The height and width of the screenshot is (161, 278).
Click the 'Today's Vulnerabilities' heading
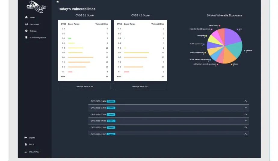(77, 9)
